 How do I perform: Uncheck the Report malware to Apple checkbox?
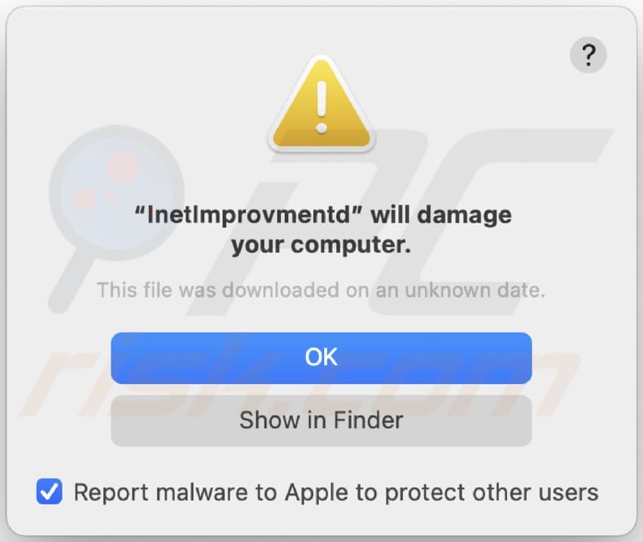tap(50, 491)
